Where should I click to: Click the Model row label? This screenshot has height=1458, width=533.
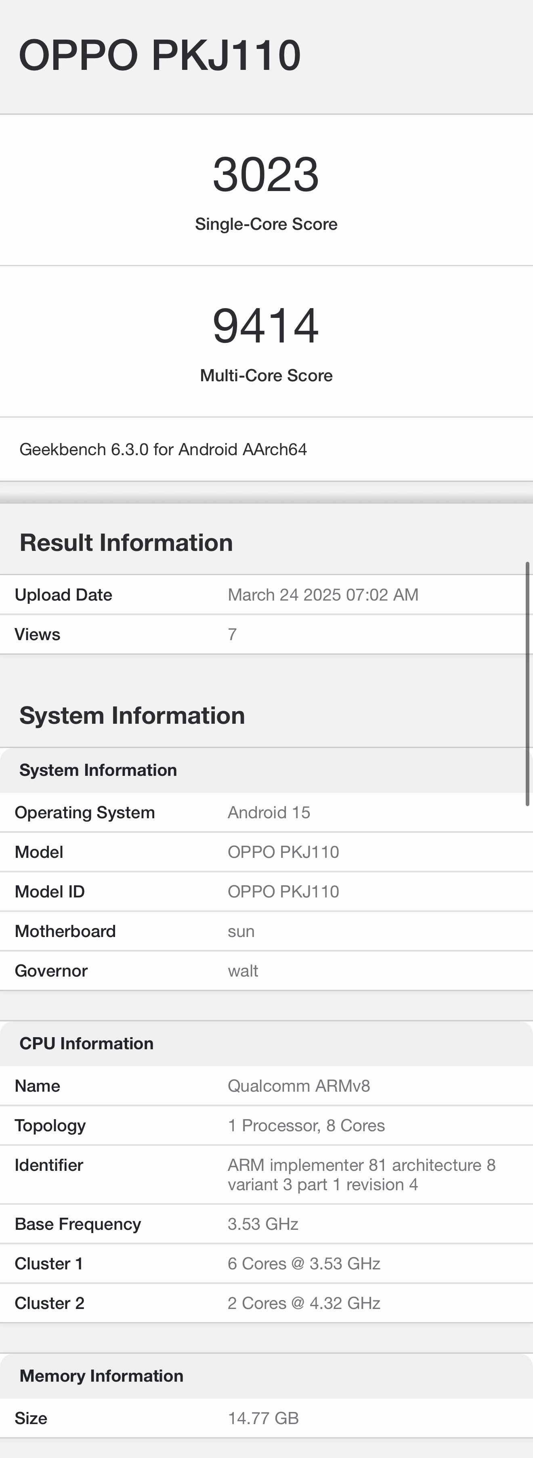[x=39, y=853]
